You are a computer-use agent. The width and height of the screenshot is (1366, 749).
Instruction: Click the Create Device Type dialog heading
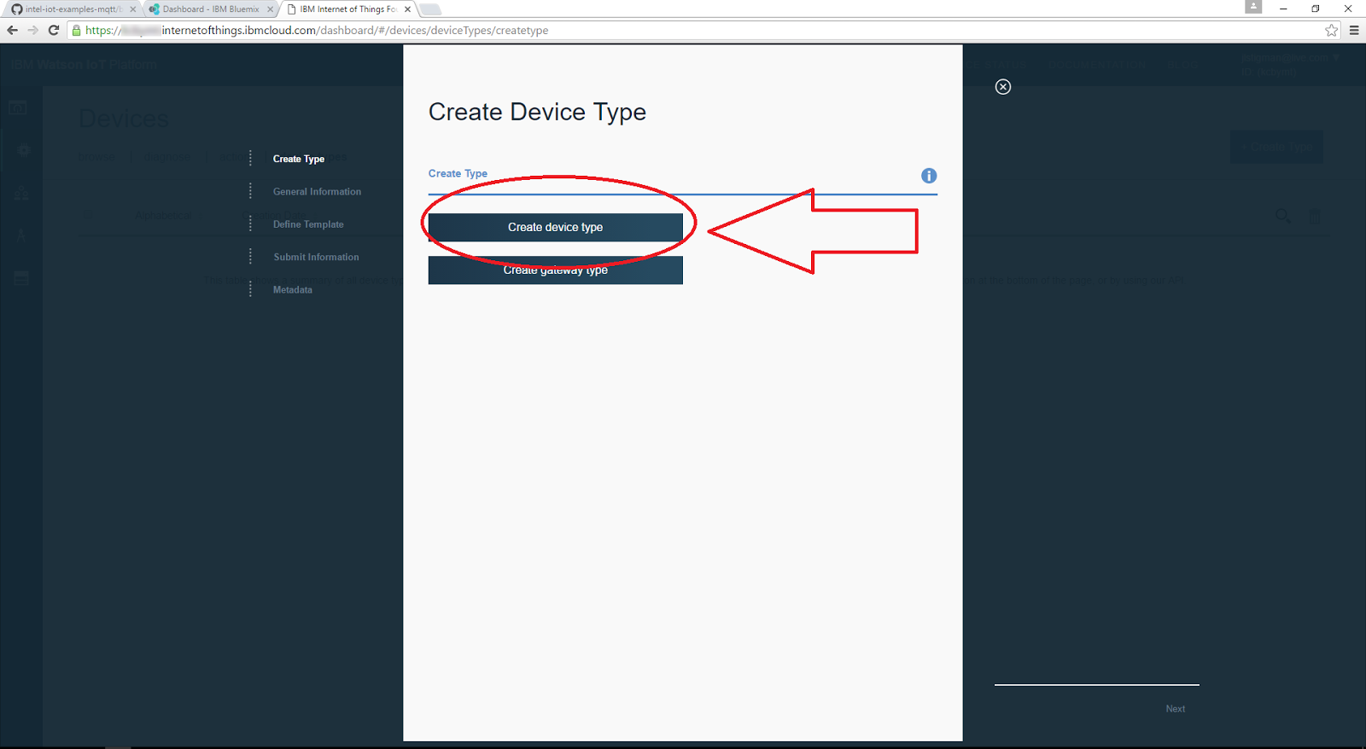point(537,112)
